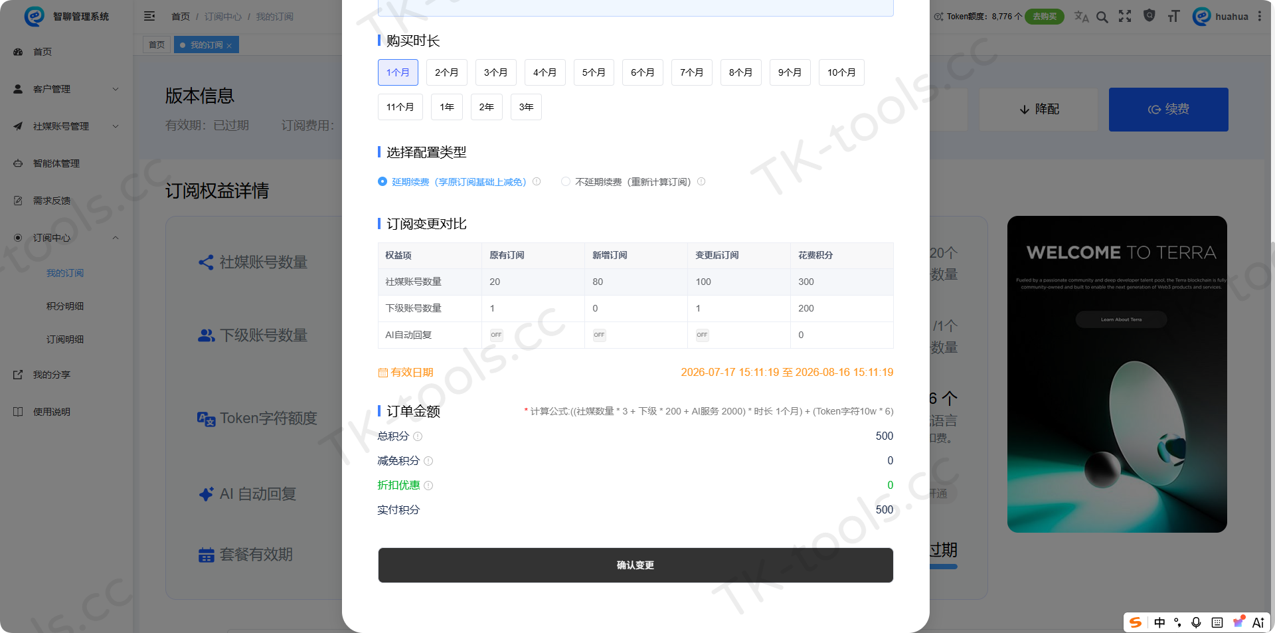Click the search magnifier icon
The height and width of the screenshot is (633, 1275).
pos(1102,17)
